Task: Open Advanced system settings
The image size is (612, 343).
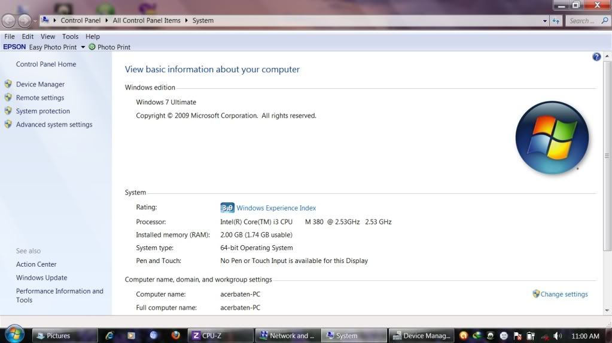Action: [x=54, y=125]
